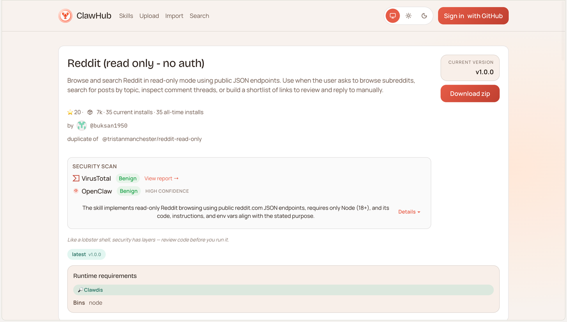The height and width of the screenshot is (322, 567).
Task: Click the ClawHub lobster logo icon
Action: point(66,16)
